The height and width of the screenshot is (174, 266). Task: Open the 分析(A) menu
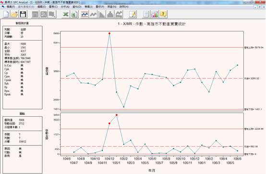click(65, 7)
